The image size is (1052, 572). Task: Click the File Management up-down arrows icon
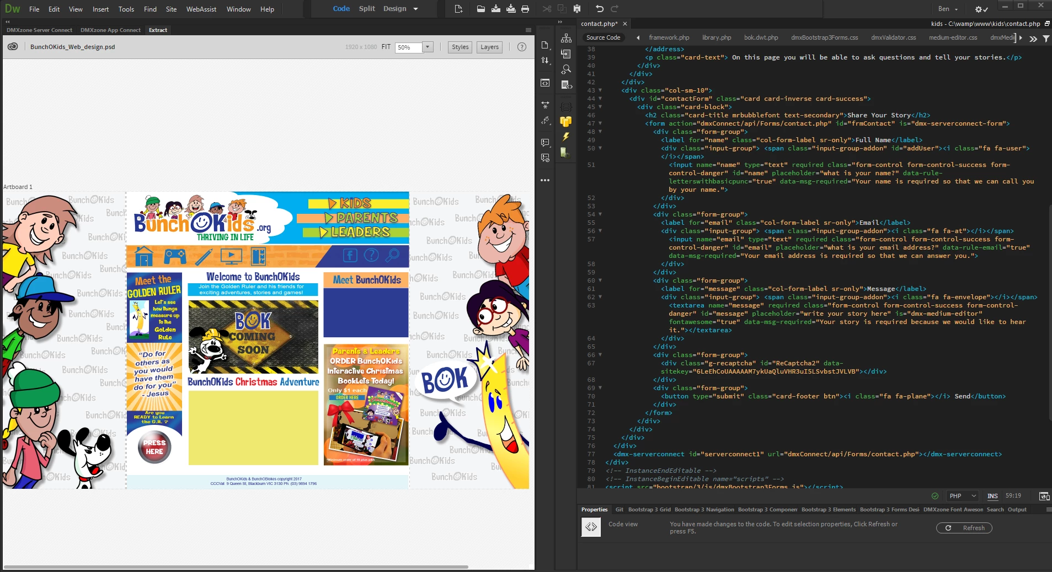545,61
